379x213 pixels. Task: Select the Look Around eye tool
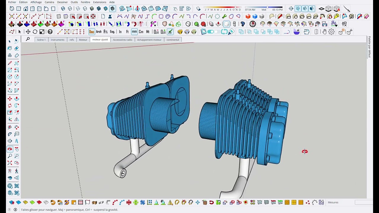coord(10,178)
